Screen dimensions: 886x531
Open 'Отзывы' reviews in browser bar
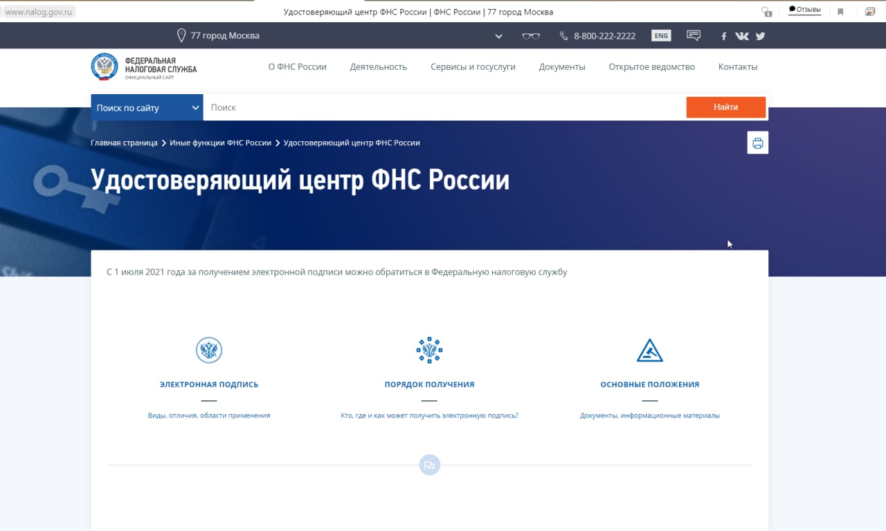804,10
